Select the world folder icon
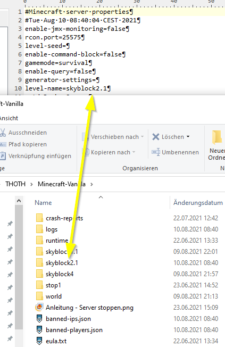 (x=39, y=296)
